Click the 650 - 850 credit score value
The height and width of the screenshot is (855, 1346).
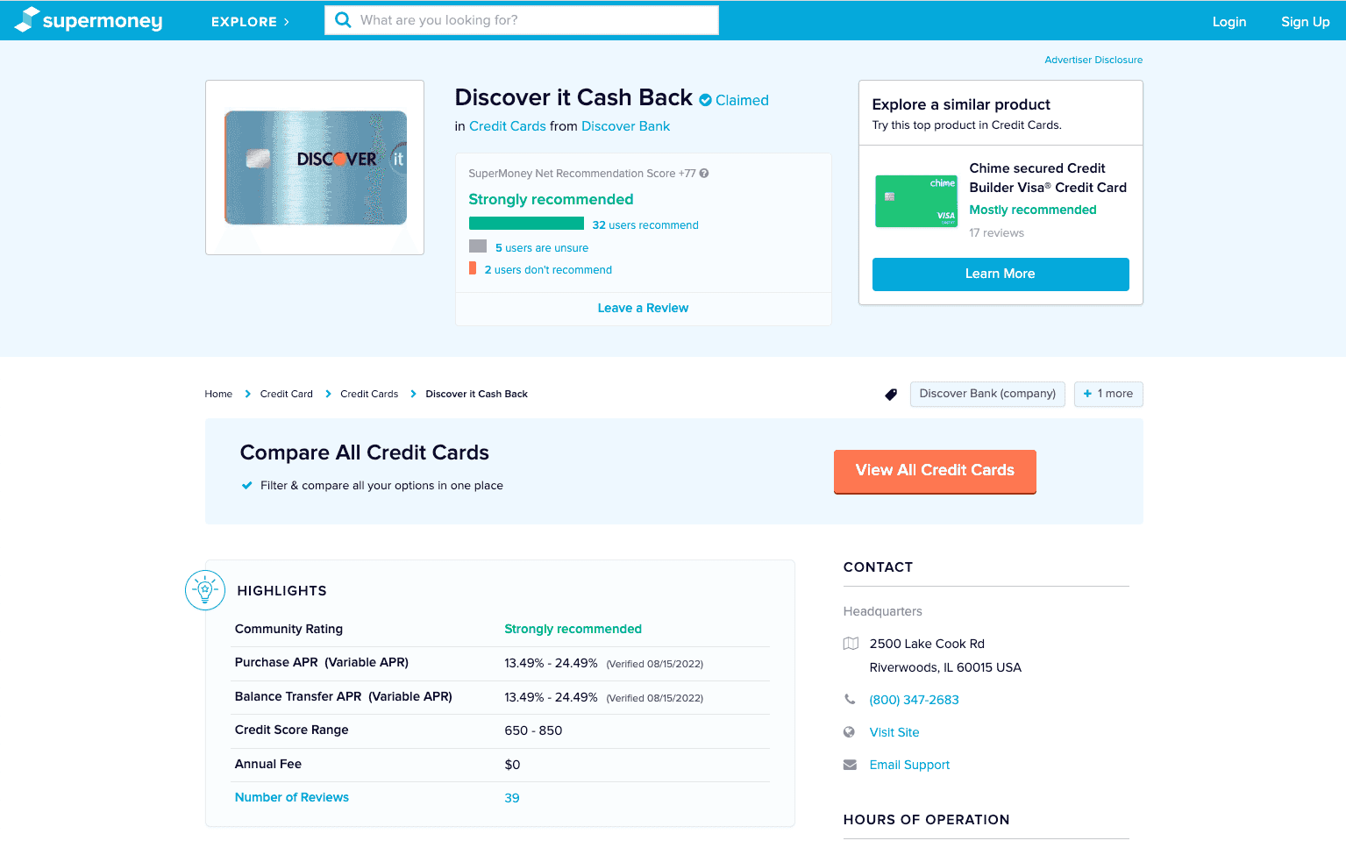pos(533,730)
